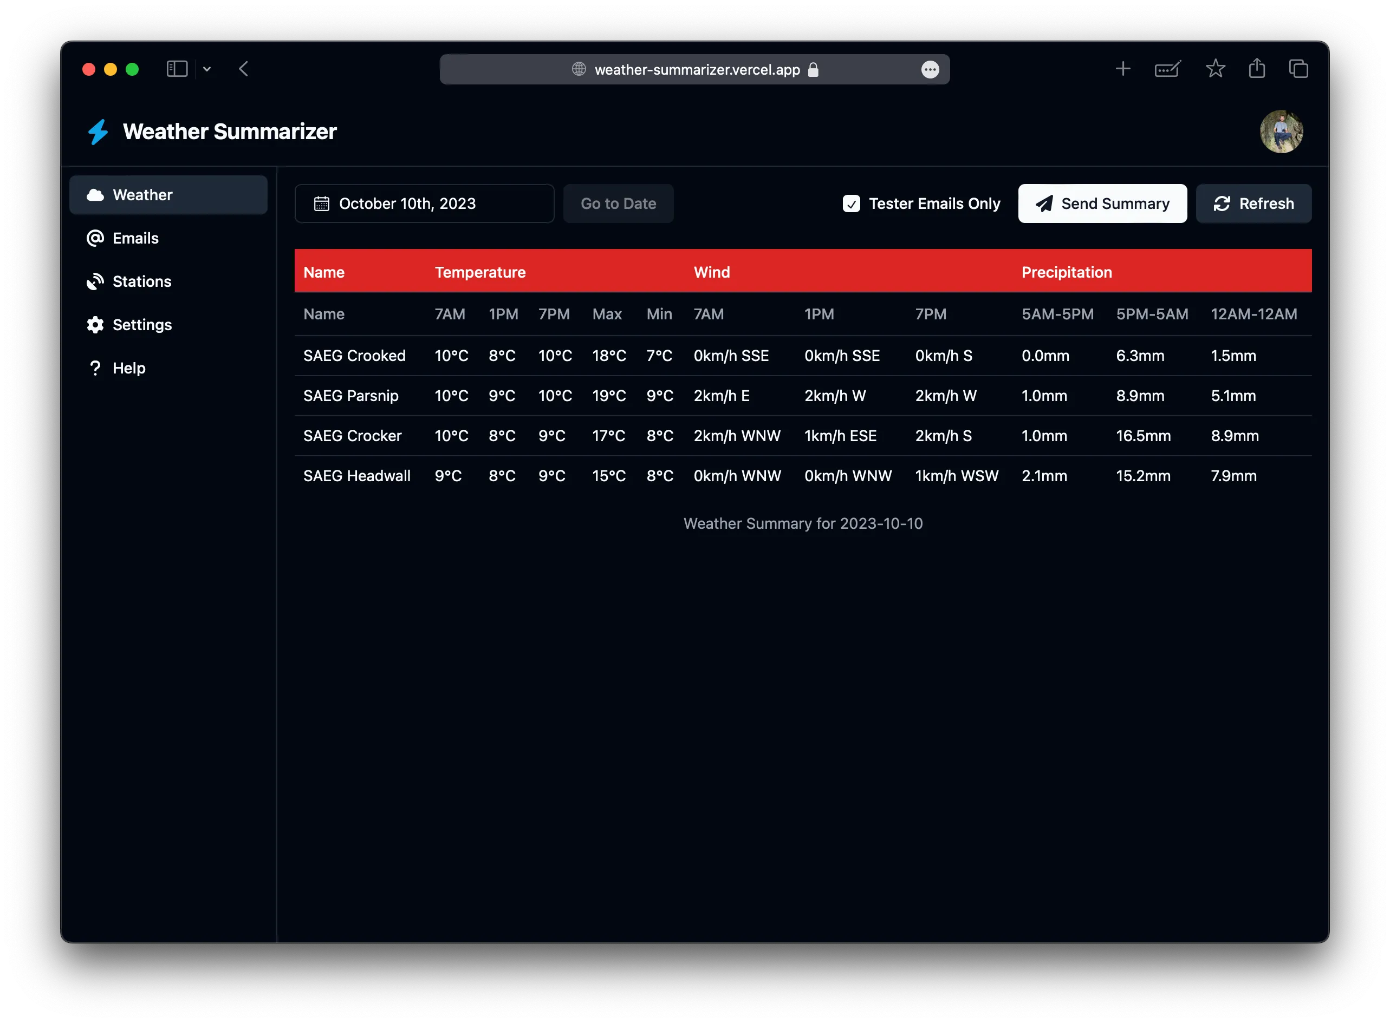Open the page settings ellipsis in address bar
1390x1023 pixels.
pyautogui.click(x=930, y=69)
